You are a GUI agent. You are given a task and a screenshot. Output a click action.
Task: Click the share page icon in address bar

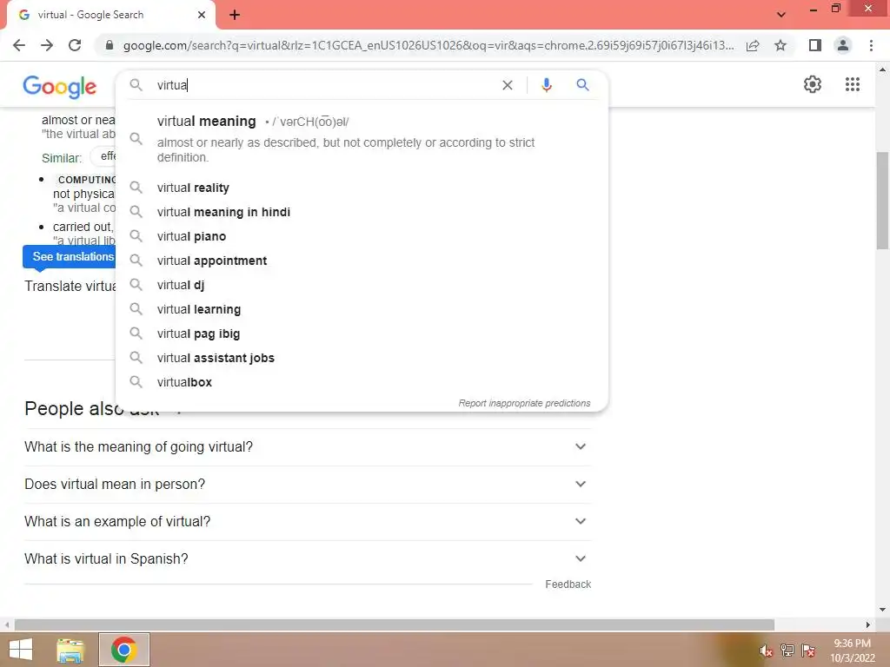(x=753, y=45)
